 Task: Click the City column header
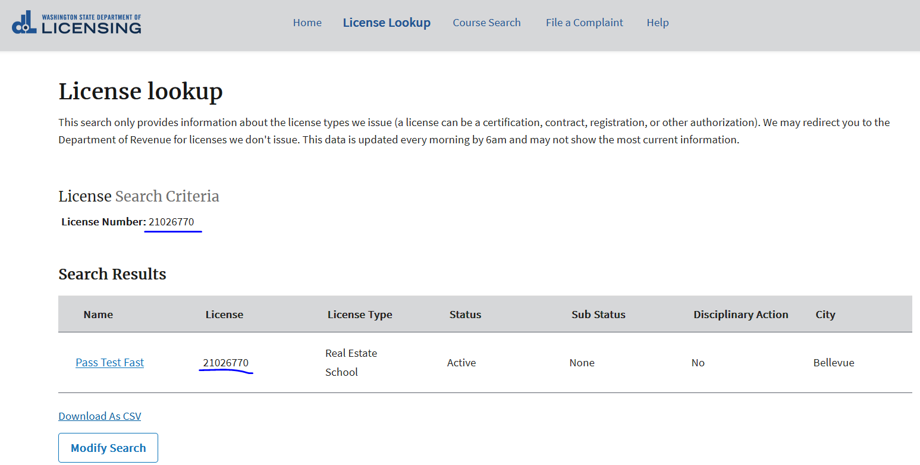click(x=825, y=315)
